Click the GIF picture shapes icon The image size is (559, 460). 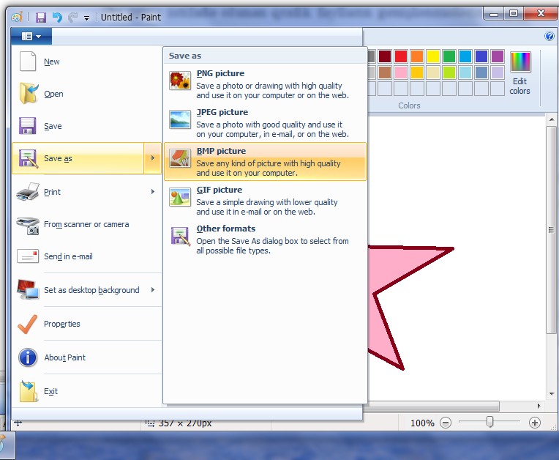[x=180, y=197]
